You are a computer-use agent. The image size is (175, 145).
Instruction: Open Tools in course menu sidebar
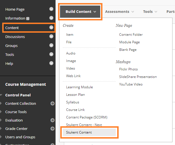point(10,55)
